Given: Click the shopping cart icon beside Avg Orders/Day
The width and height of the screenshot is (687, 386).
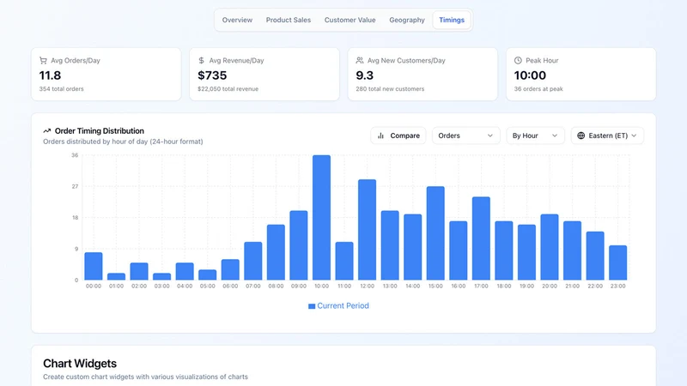Looking at the screenshot, I should tap(43, 60).
